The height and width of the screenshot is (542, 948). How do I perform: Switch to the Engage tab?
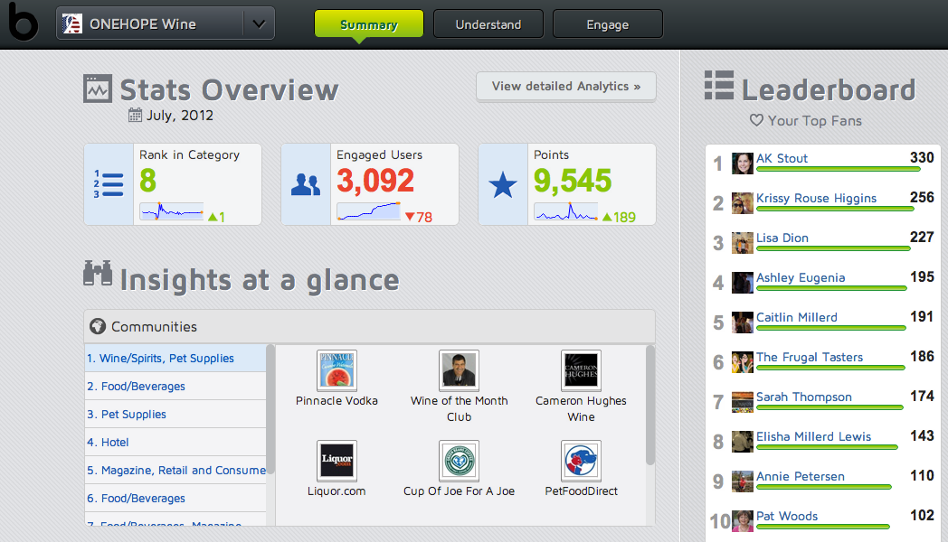[x=608, y=24]
